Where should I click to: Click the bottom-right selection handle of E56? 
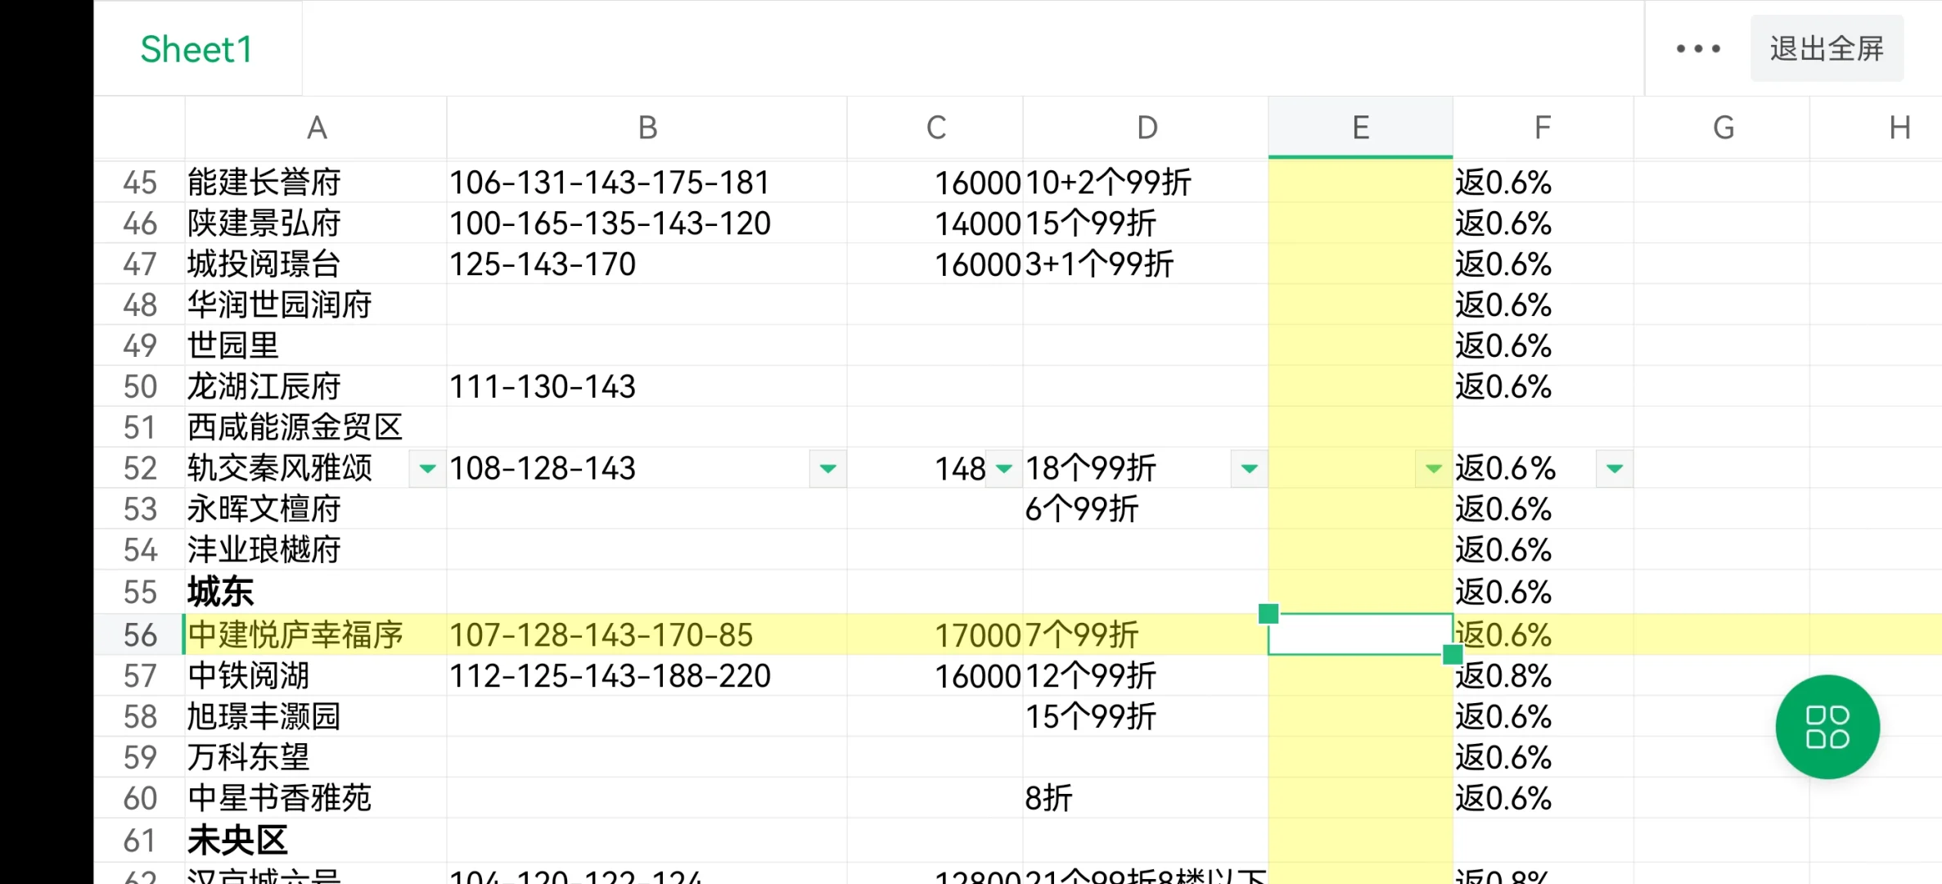point(1453,654)
